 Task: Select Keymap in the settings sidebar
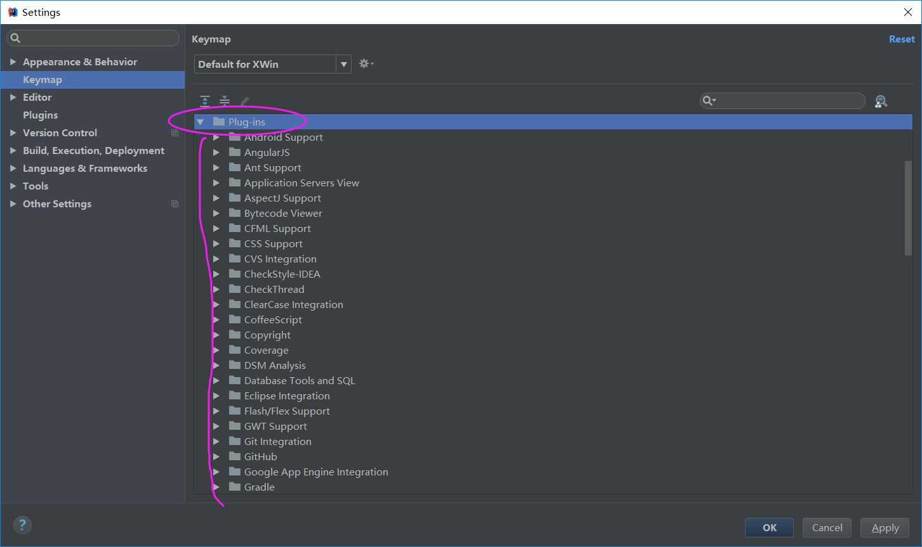[x=93, y=80]
